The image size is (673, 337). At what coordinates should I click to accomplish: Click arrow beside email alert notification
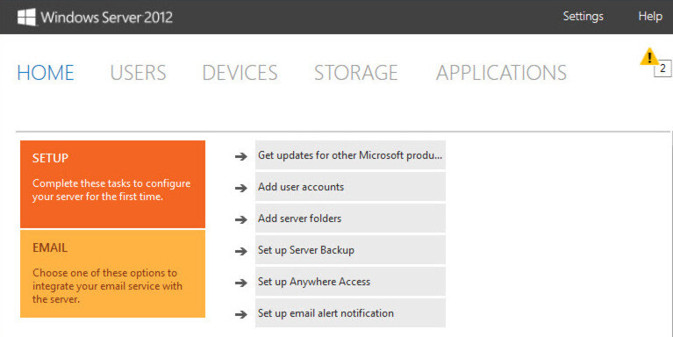tap(241, 314)
